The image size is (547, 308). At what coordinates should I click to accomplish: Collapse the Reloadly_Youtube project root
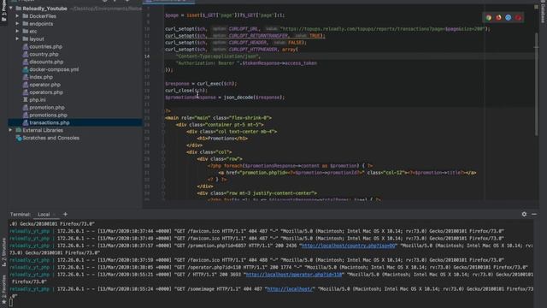[11, 9]
